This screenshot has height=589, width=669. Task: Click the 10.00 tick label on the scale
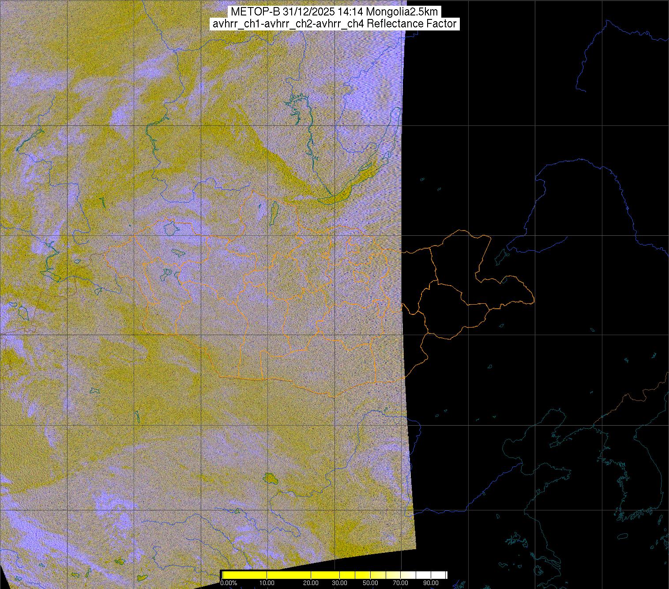point(267,583)
